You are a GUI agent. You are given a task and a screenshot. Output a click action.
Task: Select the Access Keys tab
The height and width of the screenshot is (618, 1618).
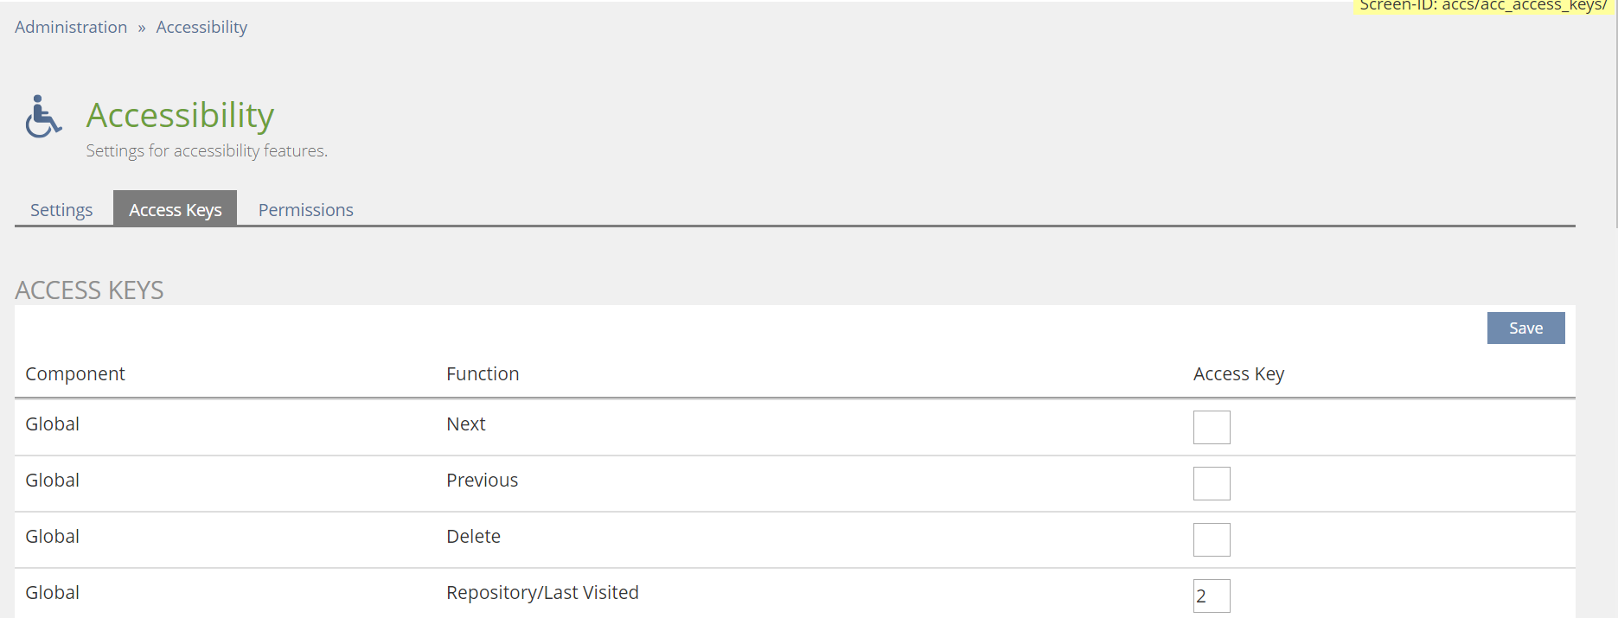[x=175, y=210]
